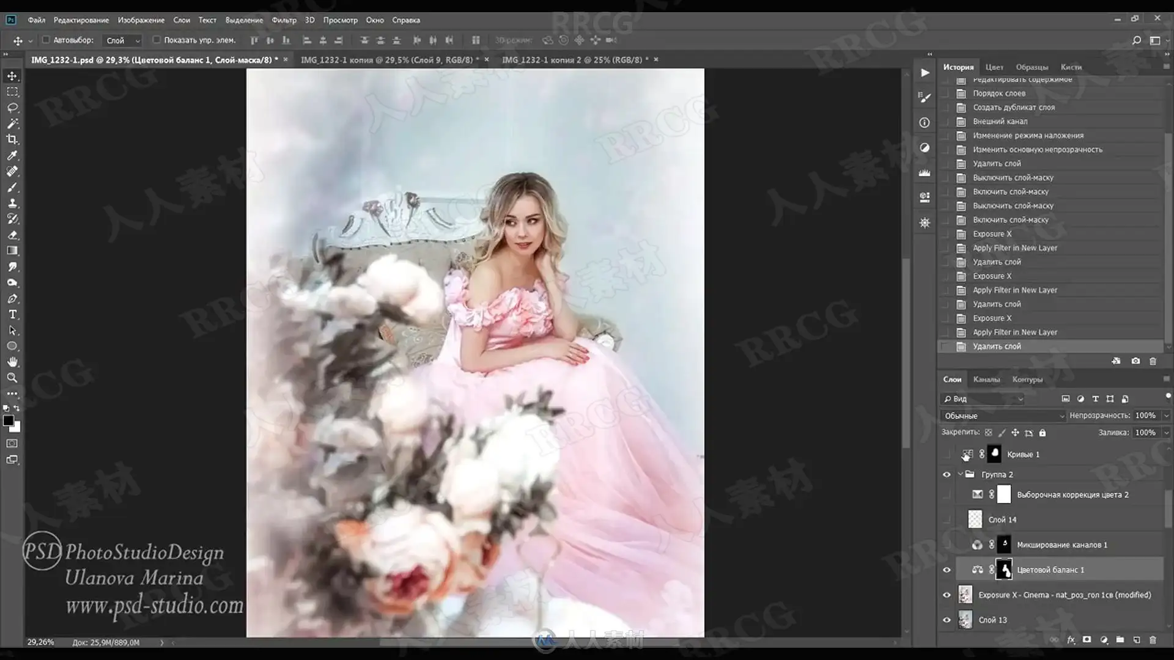Select the Gradient tool
The width and height of the screenshot is (1174, 660).
(x=12, y=251)
